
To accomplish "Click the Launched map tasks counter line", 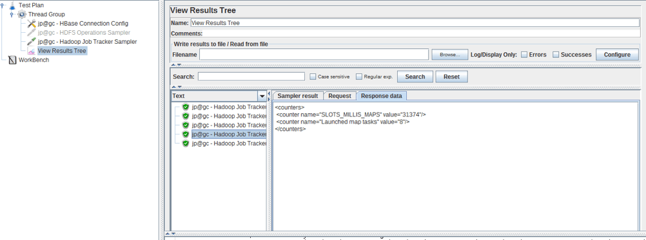I will [x=343, y=122].
